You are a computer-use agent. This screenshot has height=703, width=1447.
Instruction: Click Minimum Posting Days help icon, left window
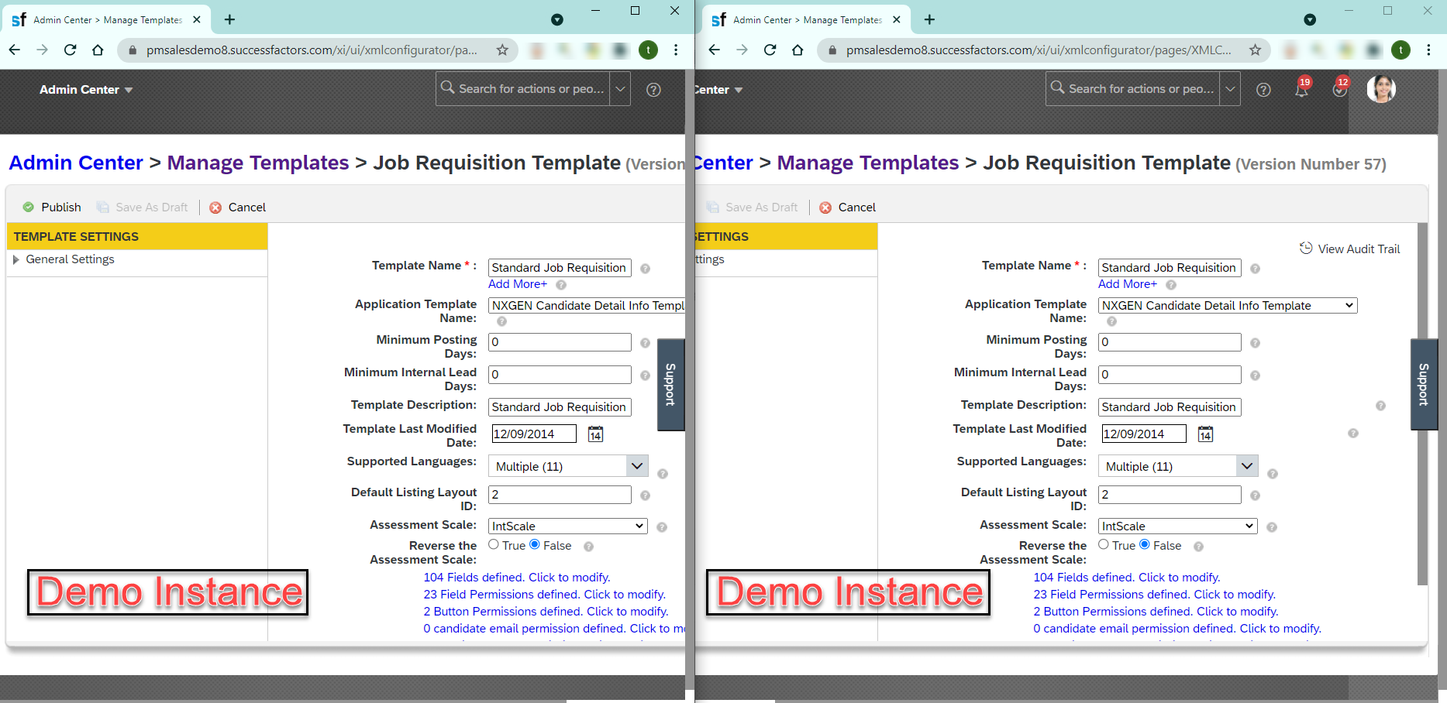click(x=645, y=343)
